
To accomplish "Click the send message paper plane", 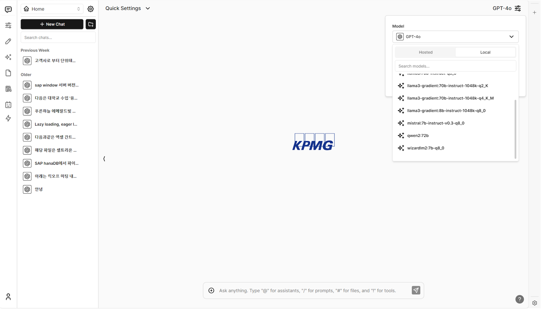I will coord(416,290).
